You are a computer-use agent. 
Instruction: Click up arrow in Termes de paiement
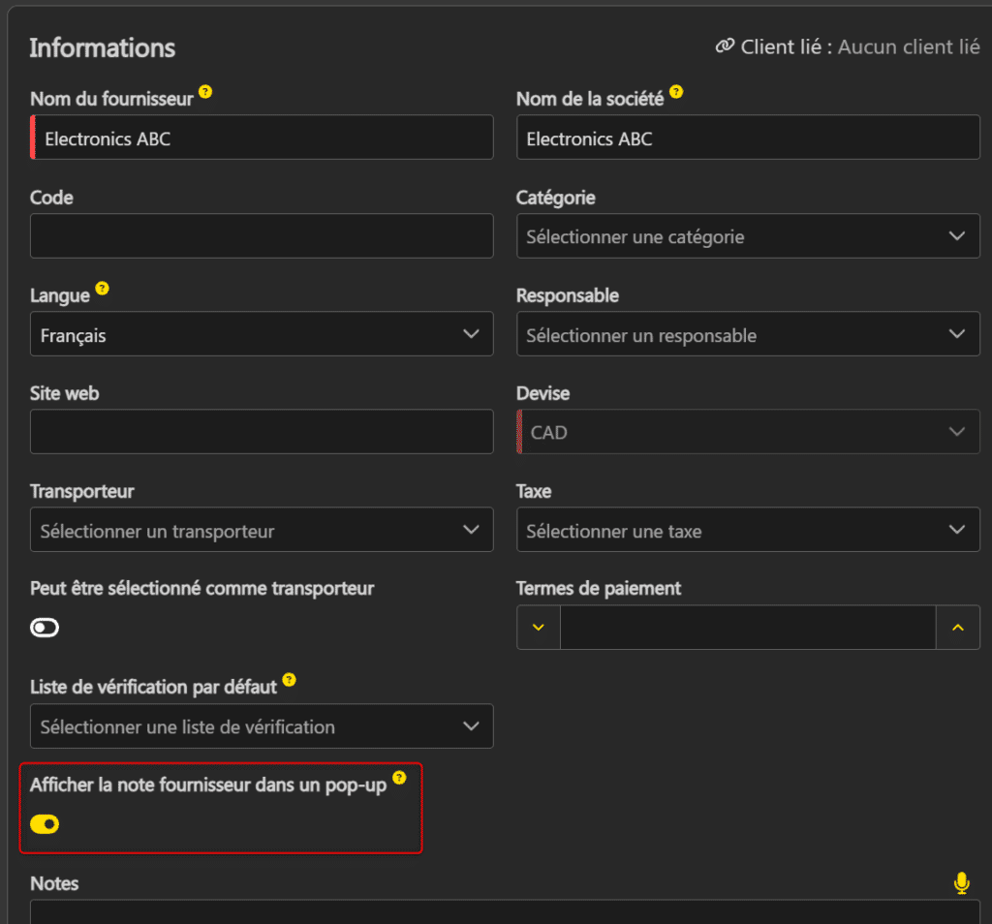pyautogui.click(x=958, y=628)
